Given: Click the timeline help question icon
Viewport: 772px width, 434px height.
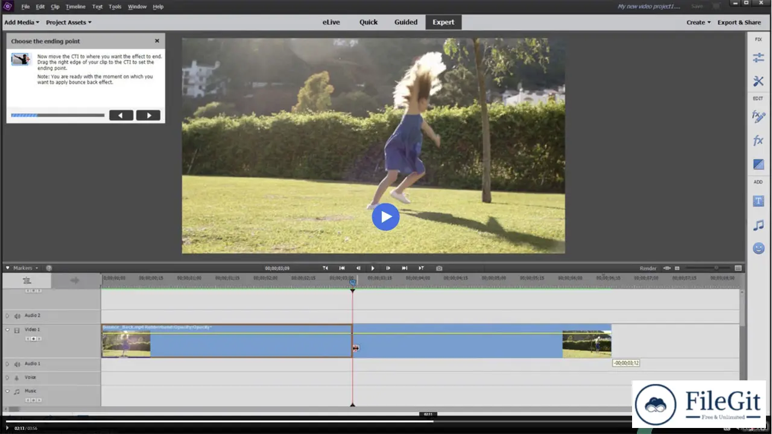Looking at the screenshot, I should (x=49, y=268).
